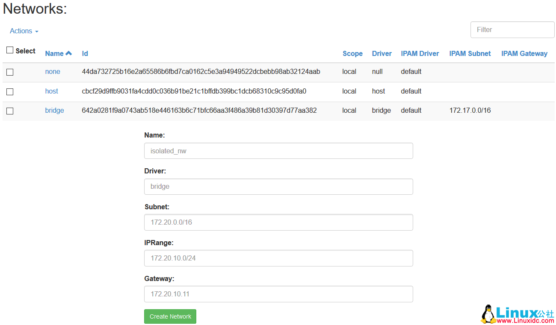Check the checkbox for the host network row
Screen dimensions: 556x325
(x=10, y=91)
